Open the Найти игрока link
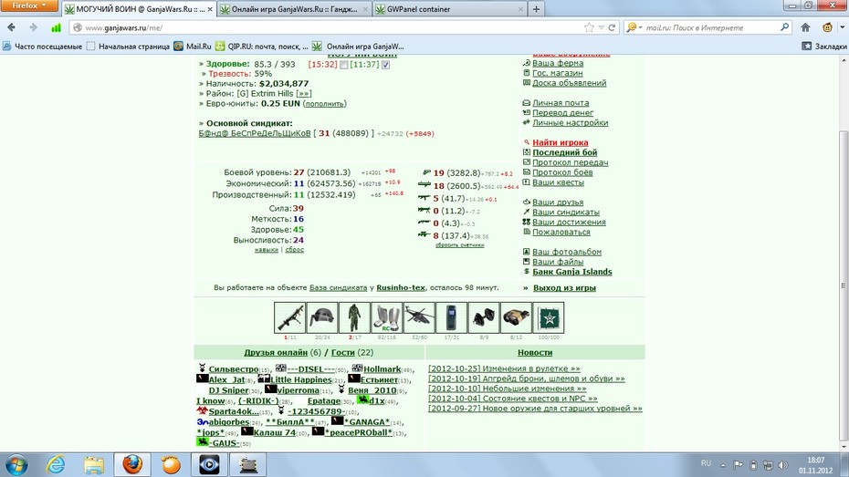This screenshot has height=477, width=849. pos(560,143)
